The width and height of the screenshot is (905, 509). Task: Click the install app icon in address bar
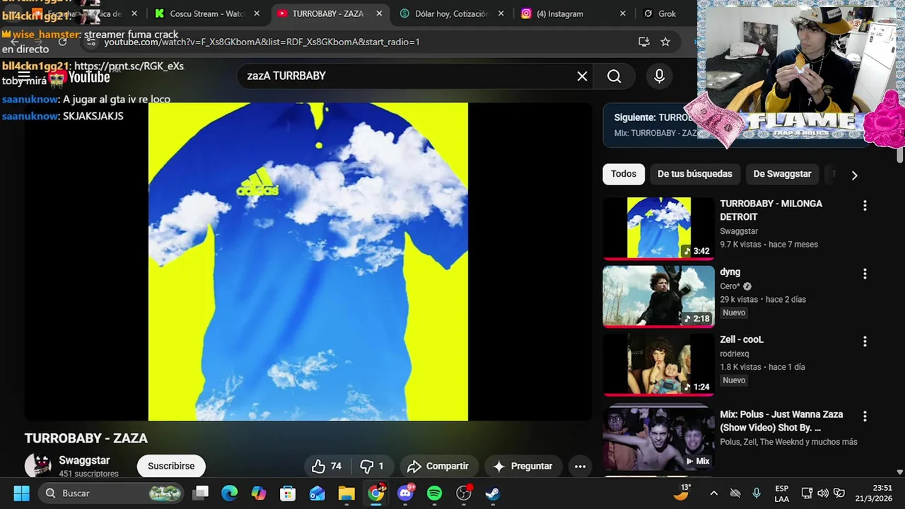pos(643,42)
